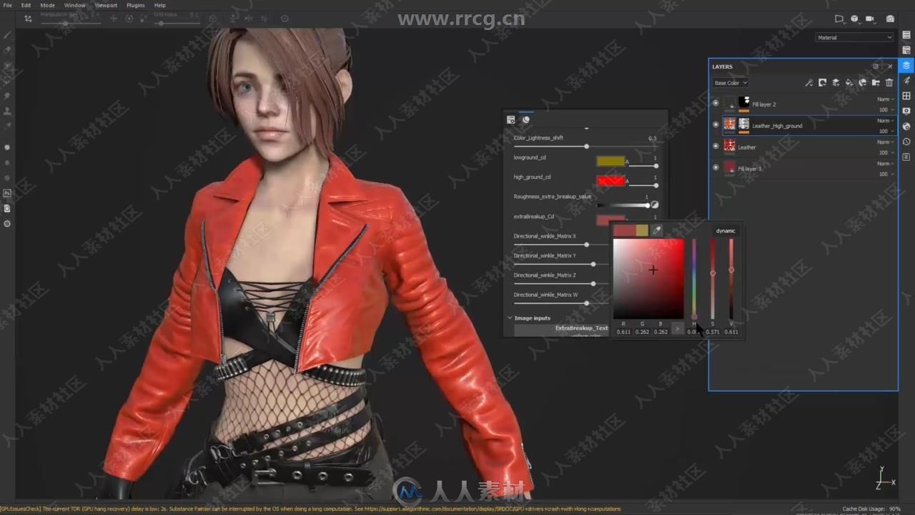Open blend mode dropdown for Fill layer 2
Screen dimensions: 915x515
pyautogui.click(x=885, y=99)
